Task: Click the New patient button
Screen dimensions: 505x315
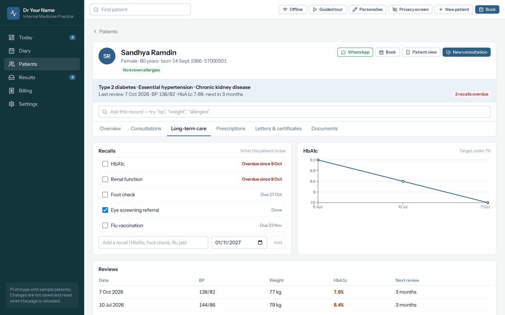Action: pyautogui.click(x=454, y=9)
